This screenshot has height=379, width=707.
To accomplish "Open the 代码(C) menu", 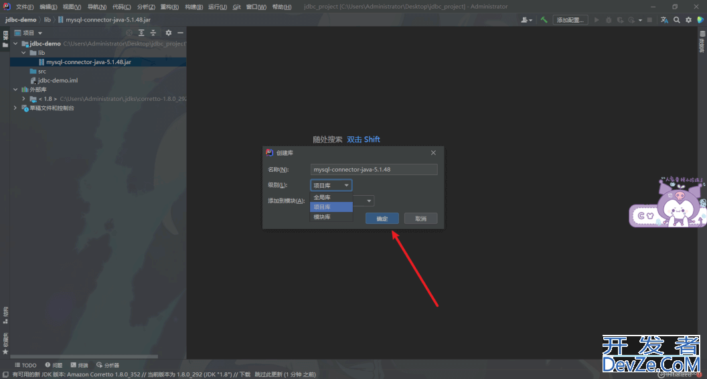I will pyautogui.click(x=122, y=7).
